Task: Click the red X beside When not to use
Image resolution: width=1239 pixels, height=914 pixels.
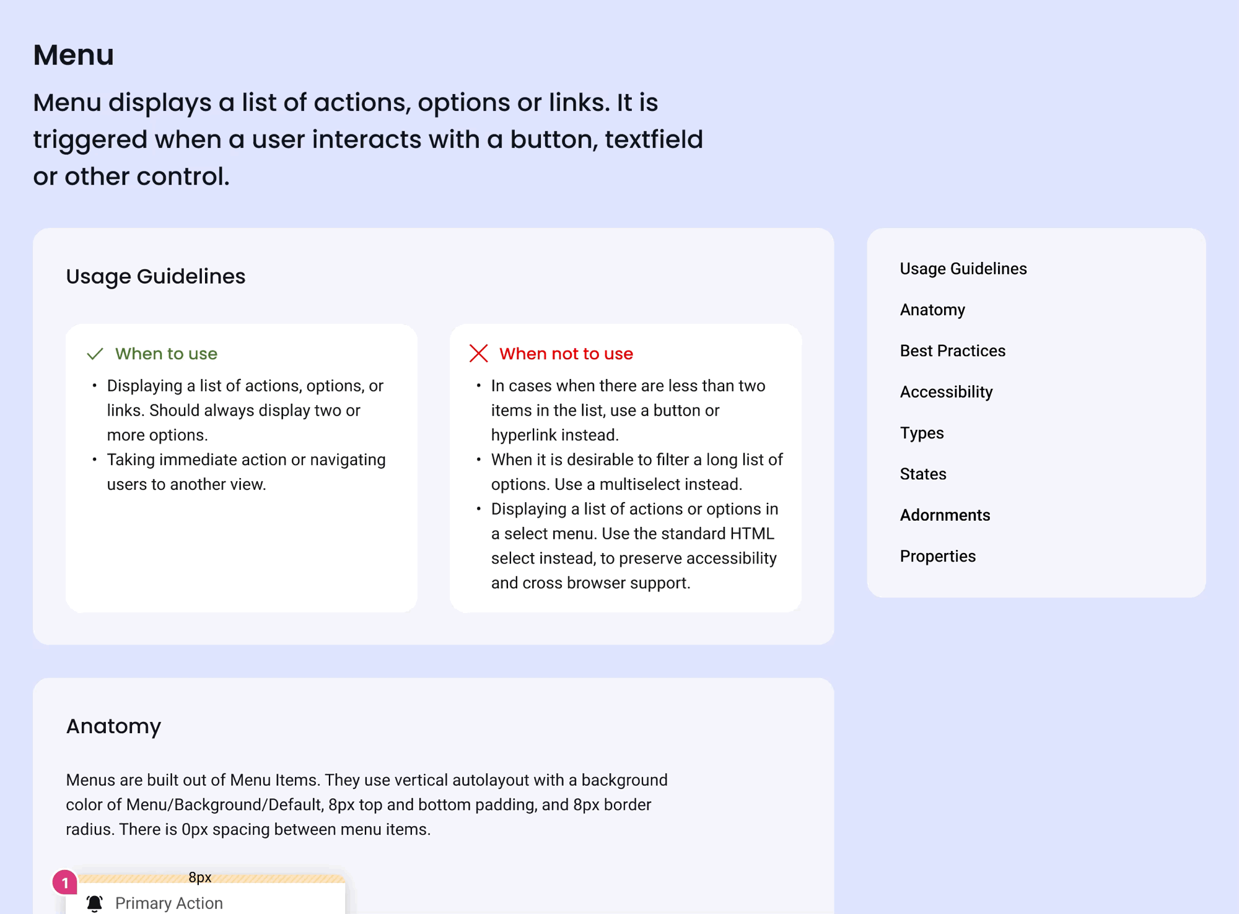Action: pyautogui.click(x=478, y=354)
